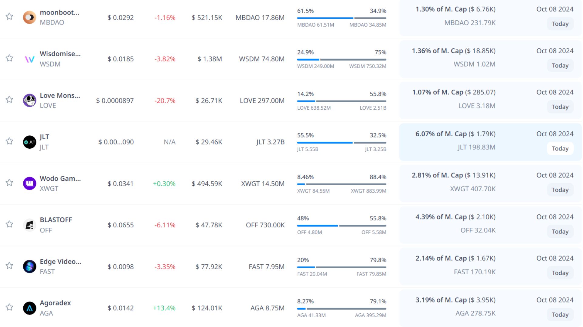This screenshot has width=583, height=327.
Task: Click the Wodo Gaming XWGT token logo
Action: 29,183
